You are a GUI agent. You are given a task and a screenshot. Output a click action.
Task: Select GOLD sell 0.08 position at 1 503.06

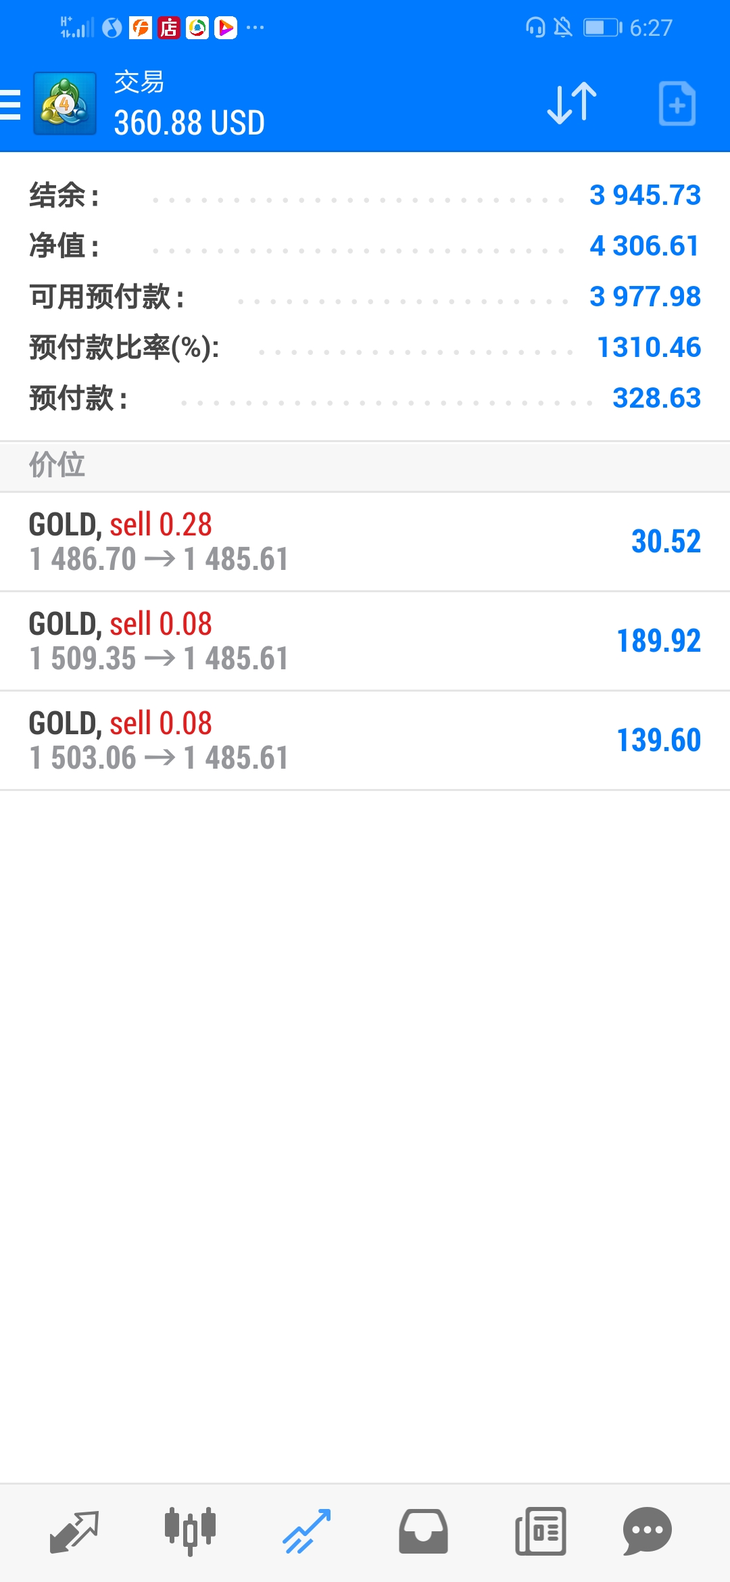click(365, 740)
